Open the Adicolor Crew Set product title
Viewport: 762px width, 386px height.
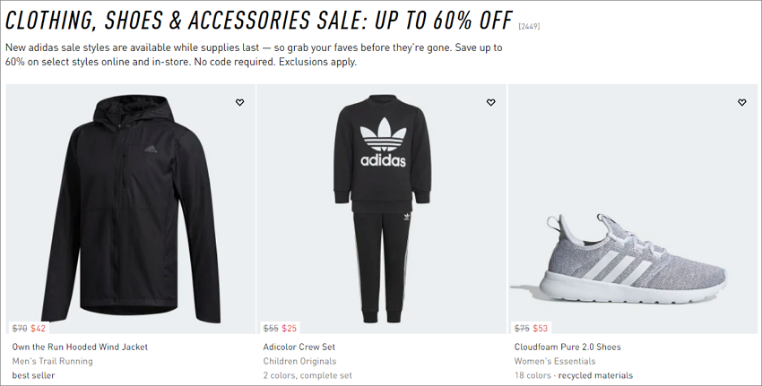[299, 347]
